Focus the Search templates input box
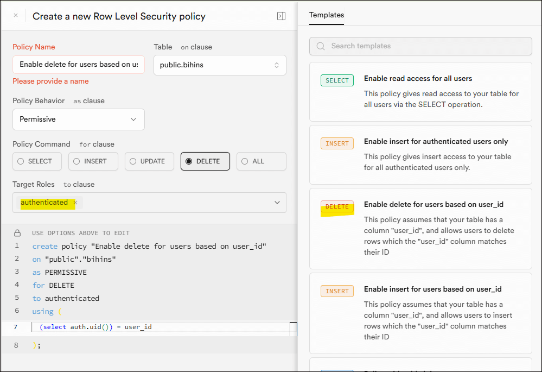542x372 pixels. click(426, 46)
